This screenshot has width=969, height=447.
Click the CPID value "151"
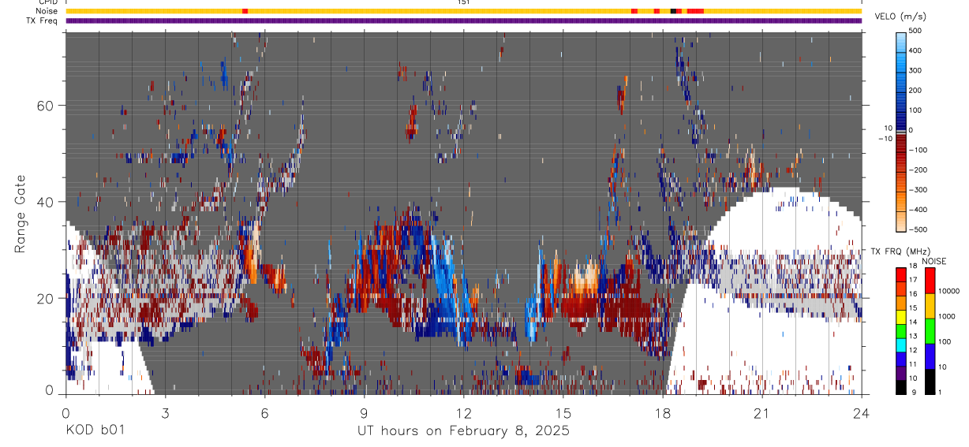[x=464, y=2]
